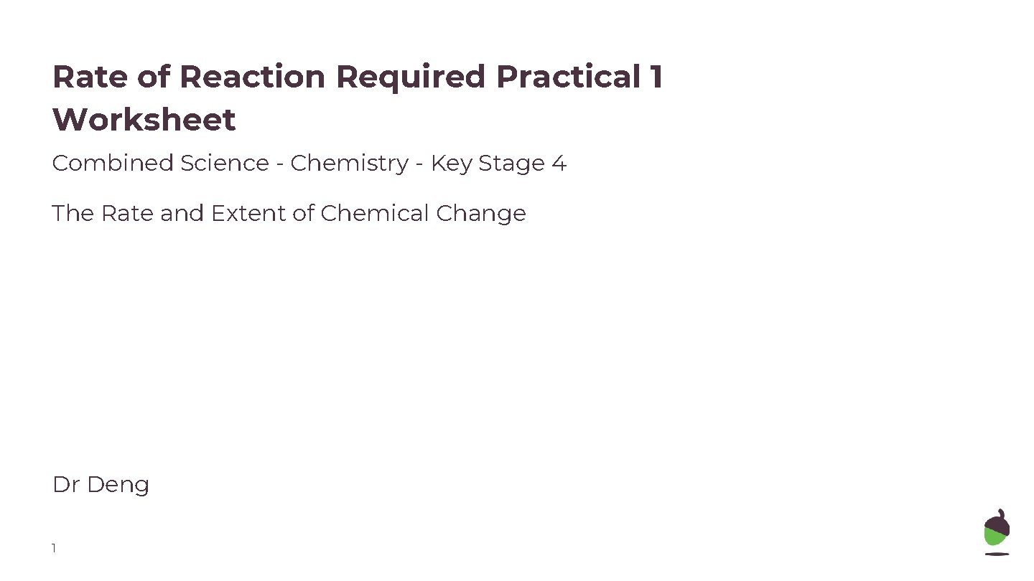Select the author name Dr Deng
This screenshot has width=1034, height=581.
(x=101, y=485)
